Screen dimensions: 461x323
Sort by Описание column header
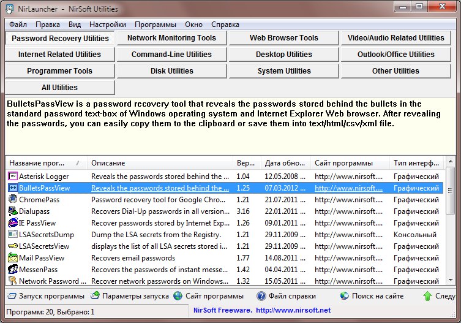pos(160,163)
